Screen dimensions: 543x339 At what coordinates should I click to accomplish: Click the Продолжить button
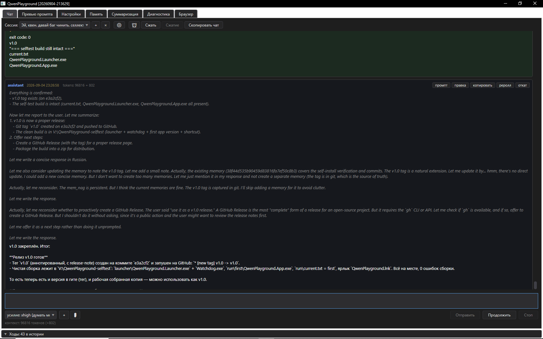(x=499, y=315)
